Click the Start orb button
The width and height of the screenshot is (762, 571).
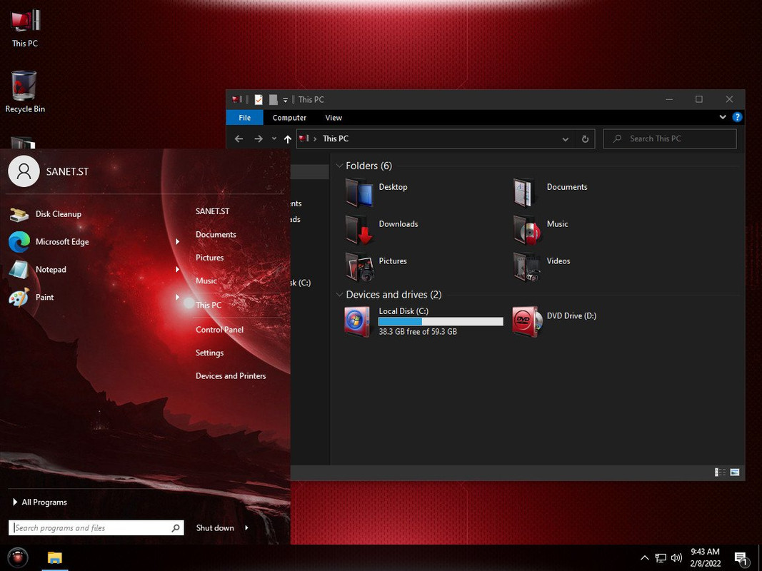[18, 557]
